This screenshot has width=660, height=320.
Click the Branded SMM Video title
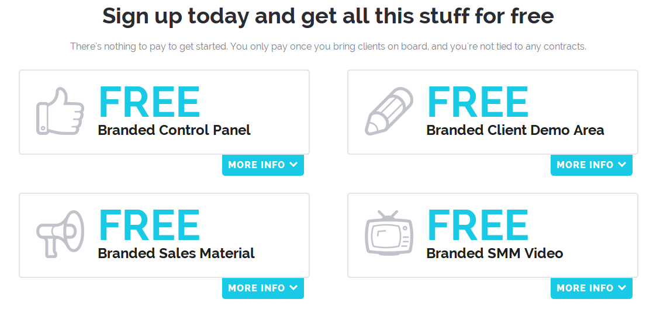(495, 253)
